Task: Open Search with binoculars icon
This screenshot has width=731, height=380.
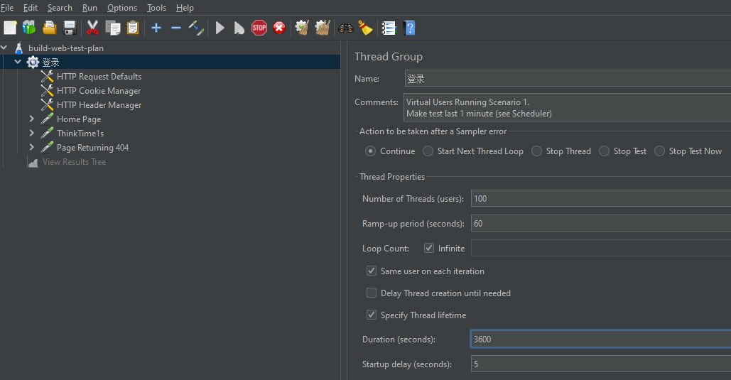Action: point(346,28)
